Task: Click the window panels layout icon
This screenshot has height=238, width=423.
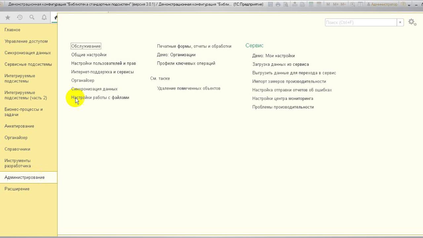Action: (x=360, y=4)
